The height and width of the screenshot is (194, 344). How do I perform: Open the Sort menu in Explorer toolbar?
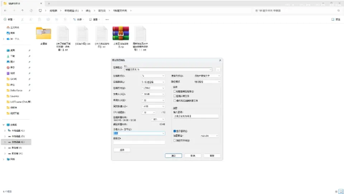(x=78, y=19)
